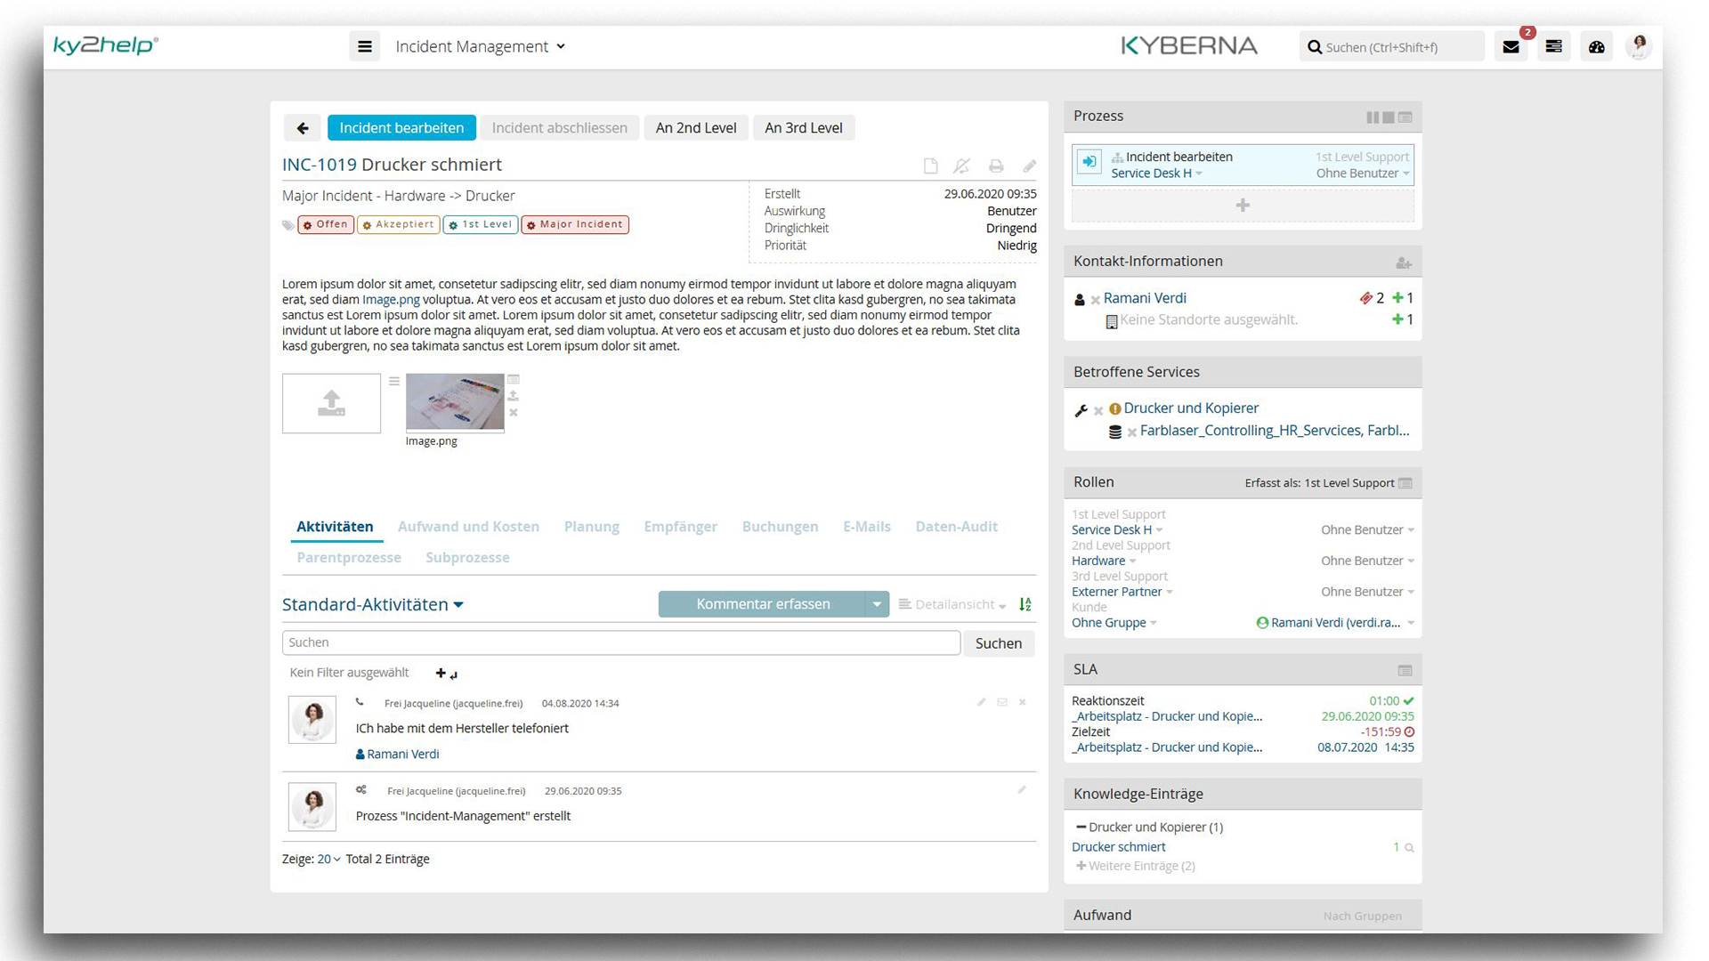Screen dimensions: 1709x961
Task: Toggle the activities sort order icon
Action: click(x=1025, y=604)
